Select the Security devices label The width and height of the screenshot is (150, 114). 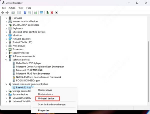(20, 53)
